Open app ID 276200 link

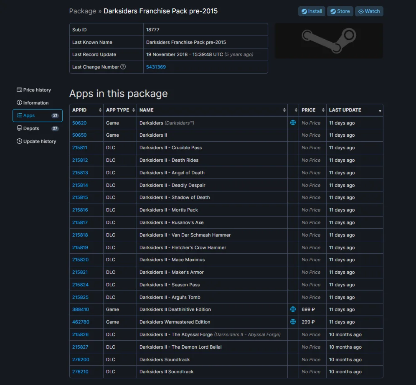click(81, 360)
